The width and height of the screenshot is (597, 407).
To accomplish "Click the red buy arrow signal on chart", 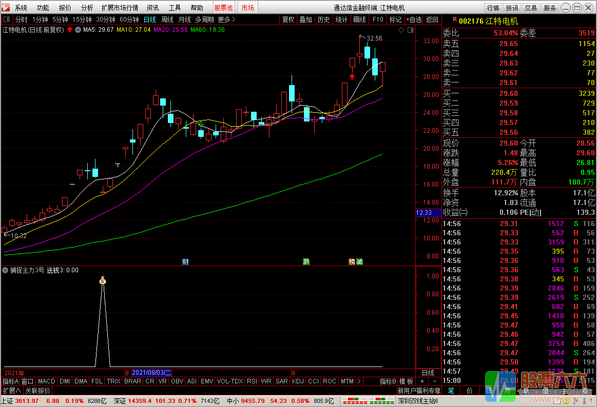I will point(352,77).
